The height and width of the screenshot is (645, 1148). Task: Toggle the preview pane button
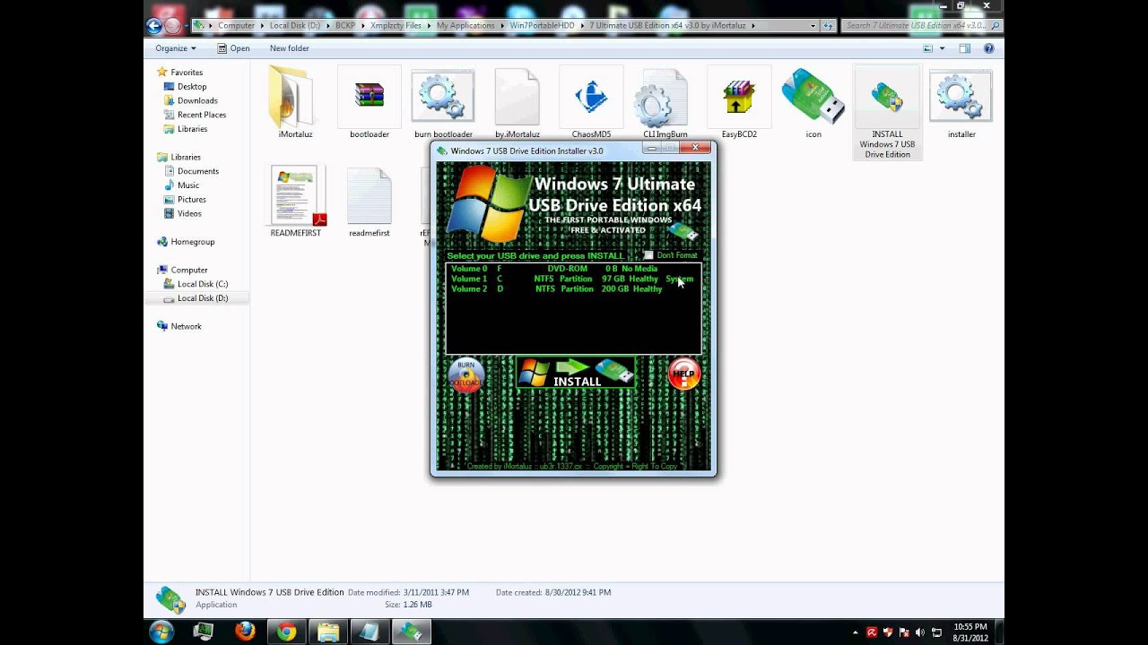pyautogui.click(x=965, y=48)
